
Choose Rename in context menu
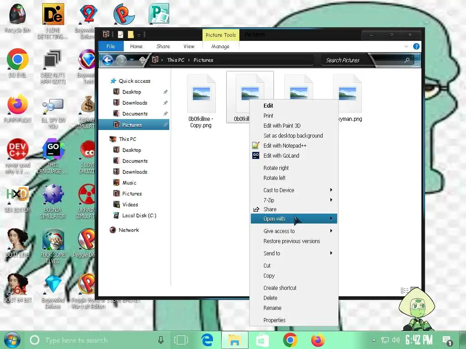point(294,308)
